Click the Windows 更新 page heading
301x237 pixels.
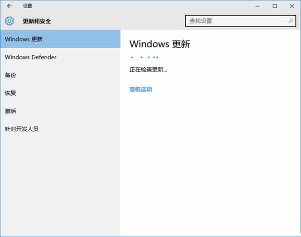pyautogui.click(x=160, y=44)
